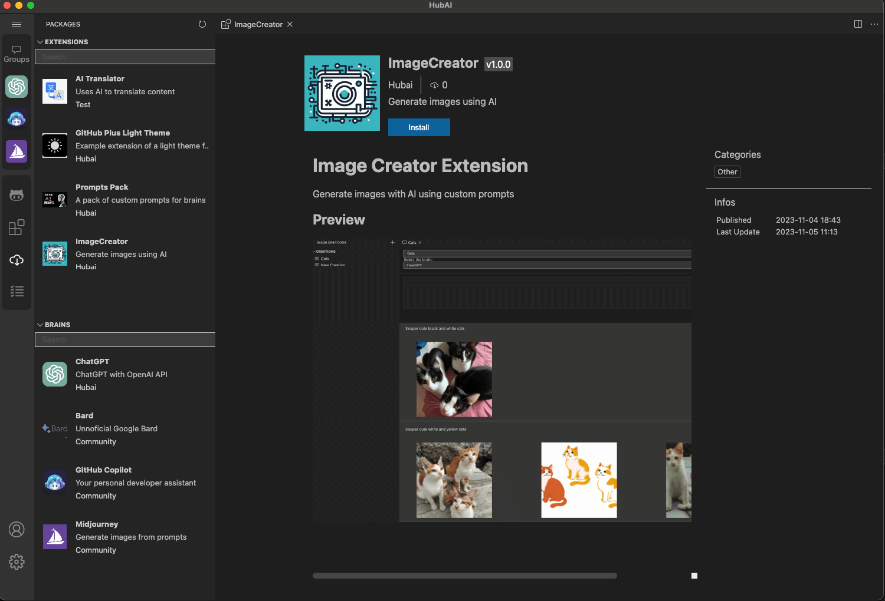This screenshot has height=601, width=885.
Task: Click the Preview heading
Action: (339, 220)
